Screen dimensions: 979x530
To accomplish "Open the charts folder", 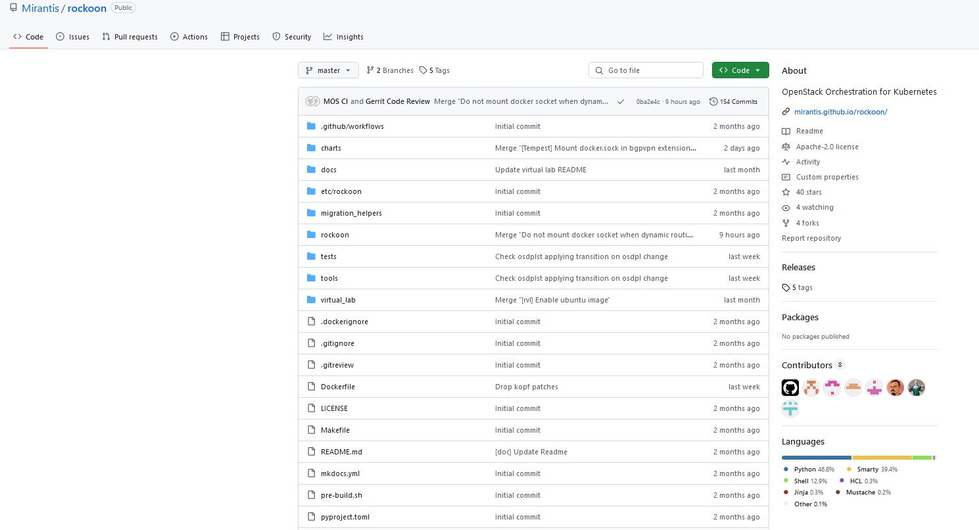I will pyautogui.click(x=331, y=147).
